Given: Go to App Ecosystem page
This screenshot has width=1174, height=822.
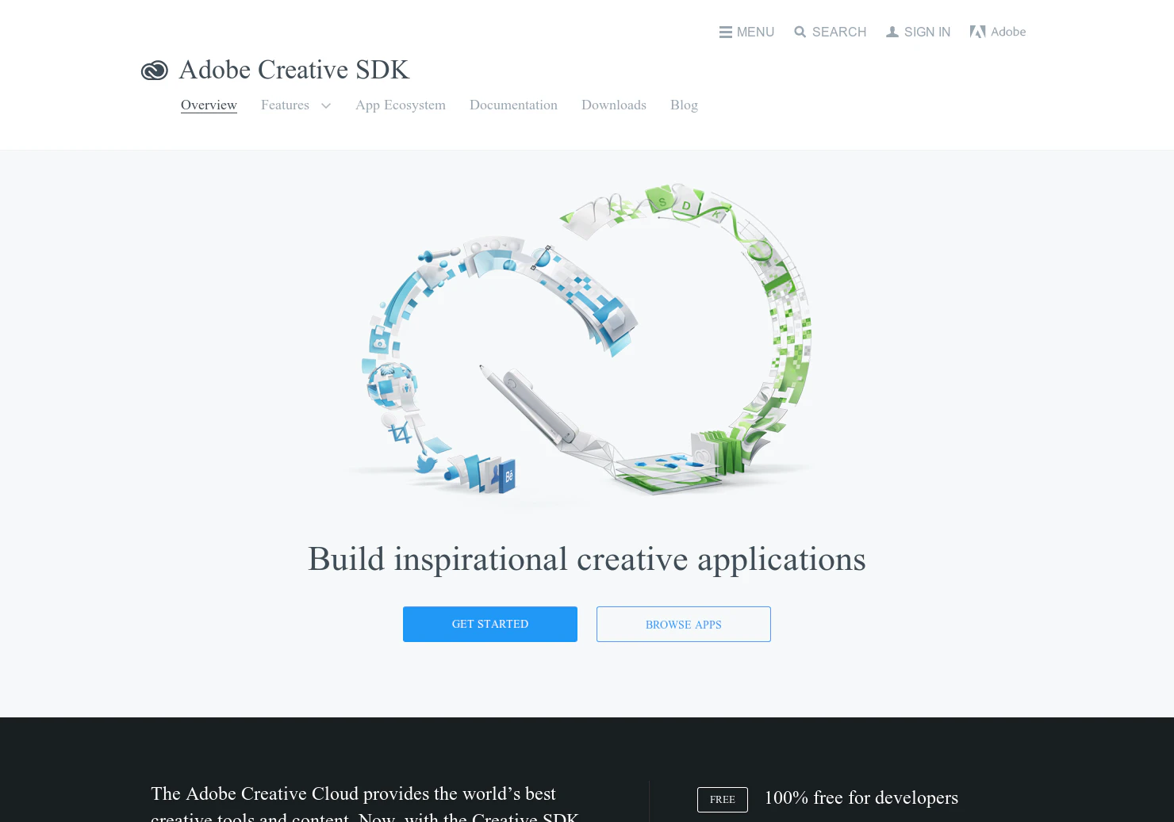Looking at the screenshot, I should (x=401, y=105).
